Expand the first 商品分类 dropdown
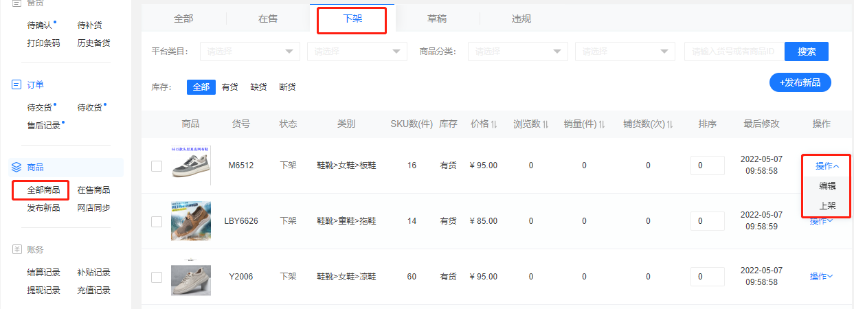Viewport: 854px width, 309px height. 517,51
